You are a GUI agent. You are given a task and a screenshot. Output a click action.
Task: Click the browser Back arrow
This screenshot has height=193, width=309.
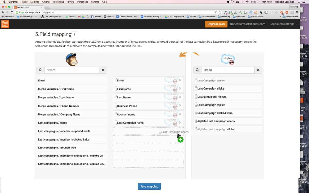coord(3,12)
